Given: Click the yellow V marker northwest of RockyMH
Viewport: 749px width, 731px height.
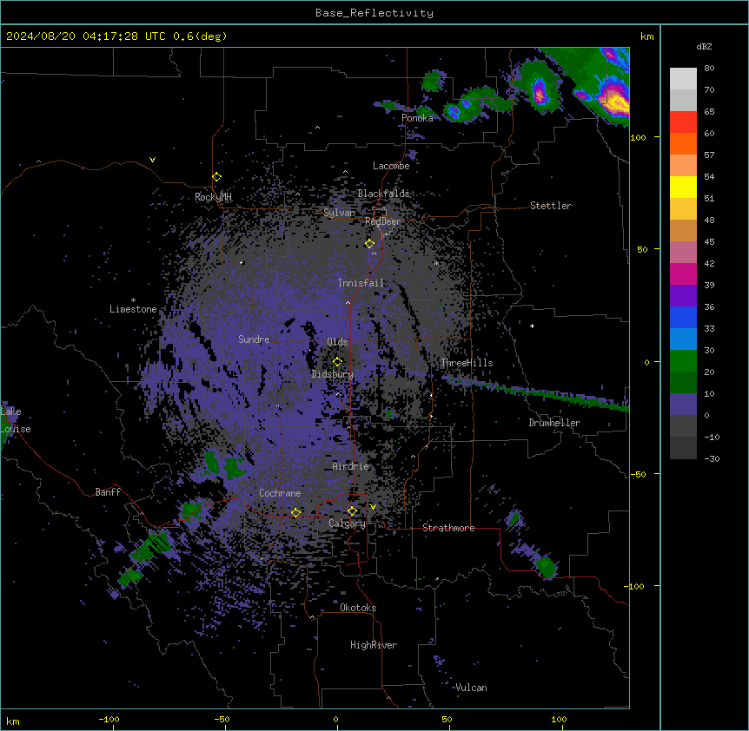Looking at the screenshot, I should (152, 160).
